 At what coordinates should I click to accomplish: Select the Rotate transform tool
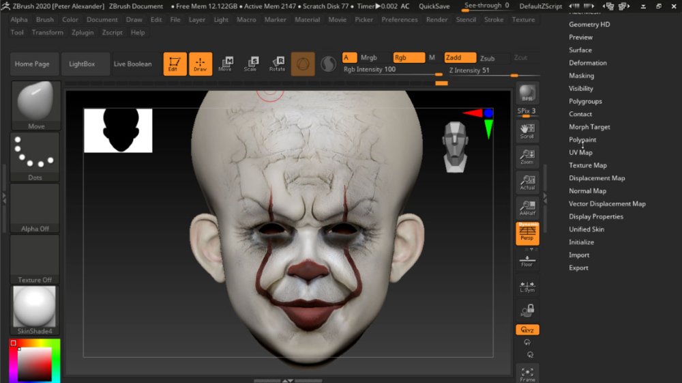point(277,64)
